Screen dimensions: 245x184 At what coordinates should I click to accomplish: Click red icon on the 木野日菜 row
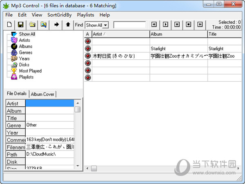[x=88, y=56]
